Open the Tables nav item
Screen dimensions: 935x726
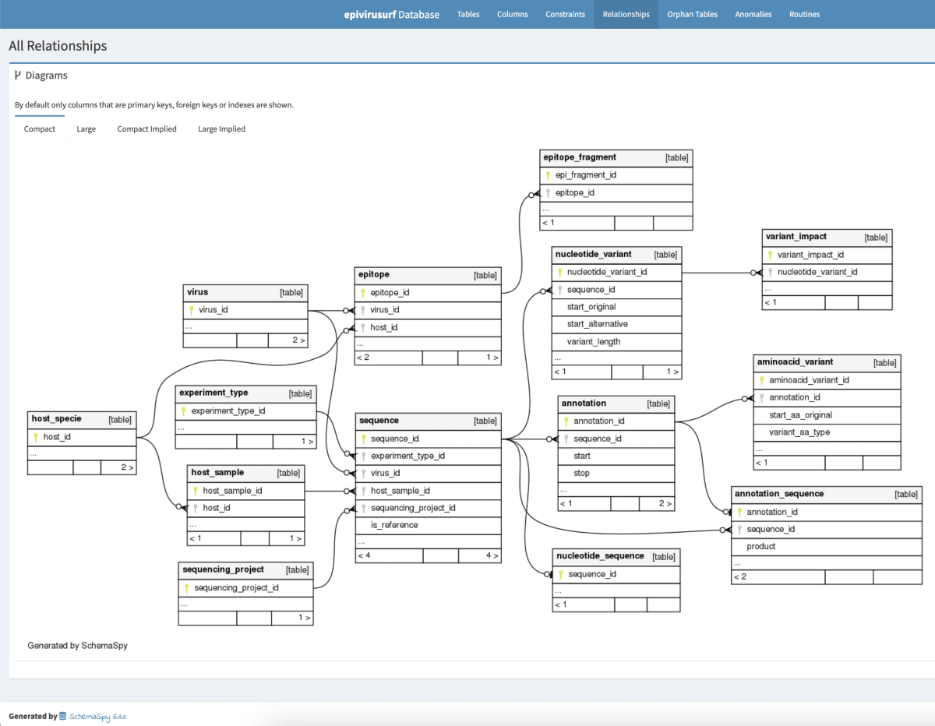coord(468,14)
